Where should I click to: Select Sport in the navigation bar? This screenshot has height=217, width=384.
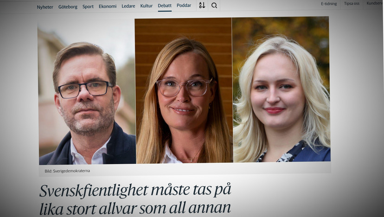(88, 6)
